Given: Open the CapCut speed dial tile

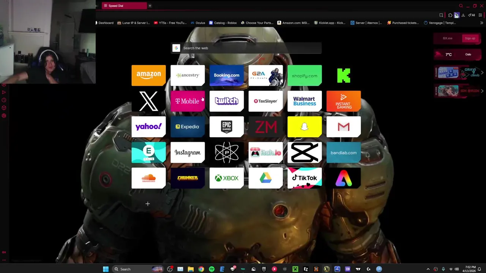Looking at the screenshot, I should tap(305, 152).
